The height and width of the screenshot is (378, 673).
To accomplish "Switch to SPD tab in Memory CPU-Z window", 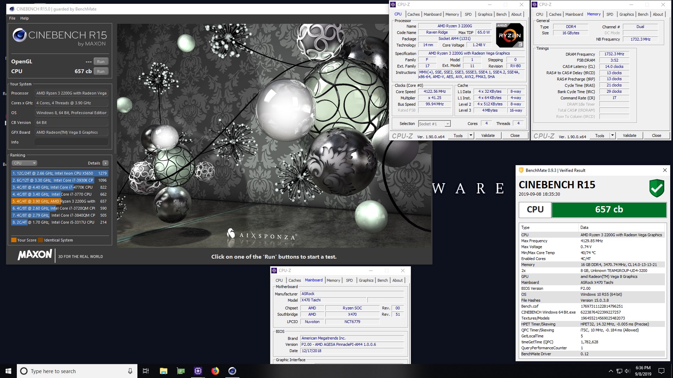I will pos(610,14).
